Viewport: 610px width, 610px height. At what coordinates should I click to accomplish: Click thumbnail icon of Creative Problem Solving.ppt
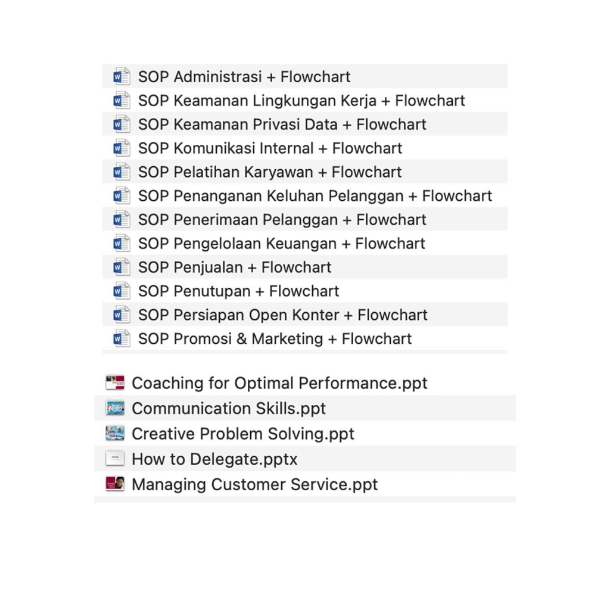point(115,433)
